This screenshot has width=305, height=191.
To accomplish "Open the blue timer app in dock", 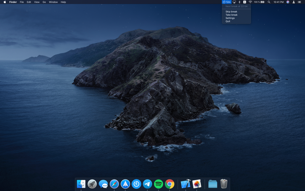I will (x=136, y=184).
